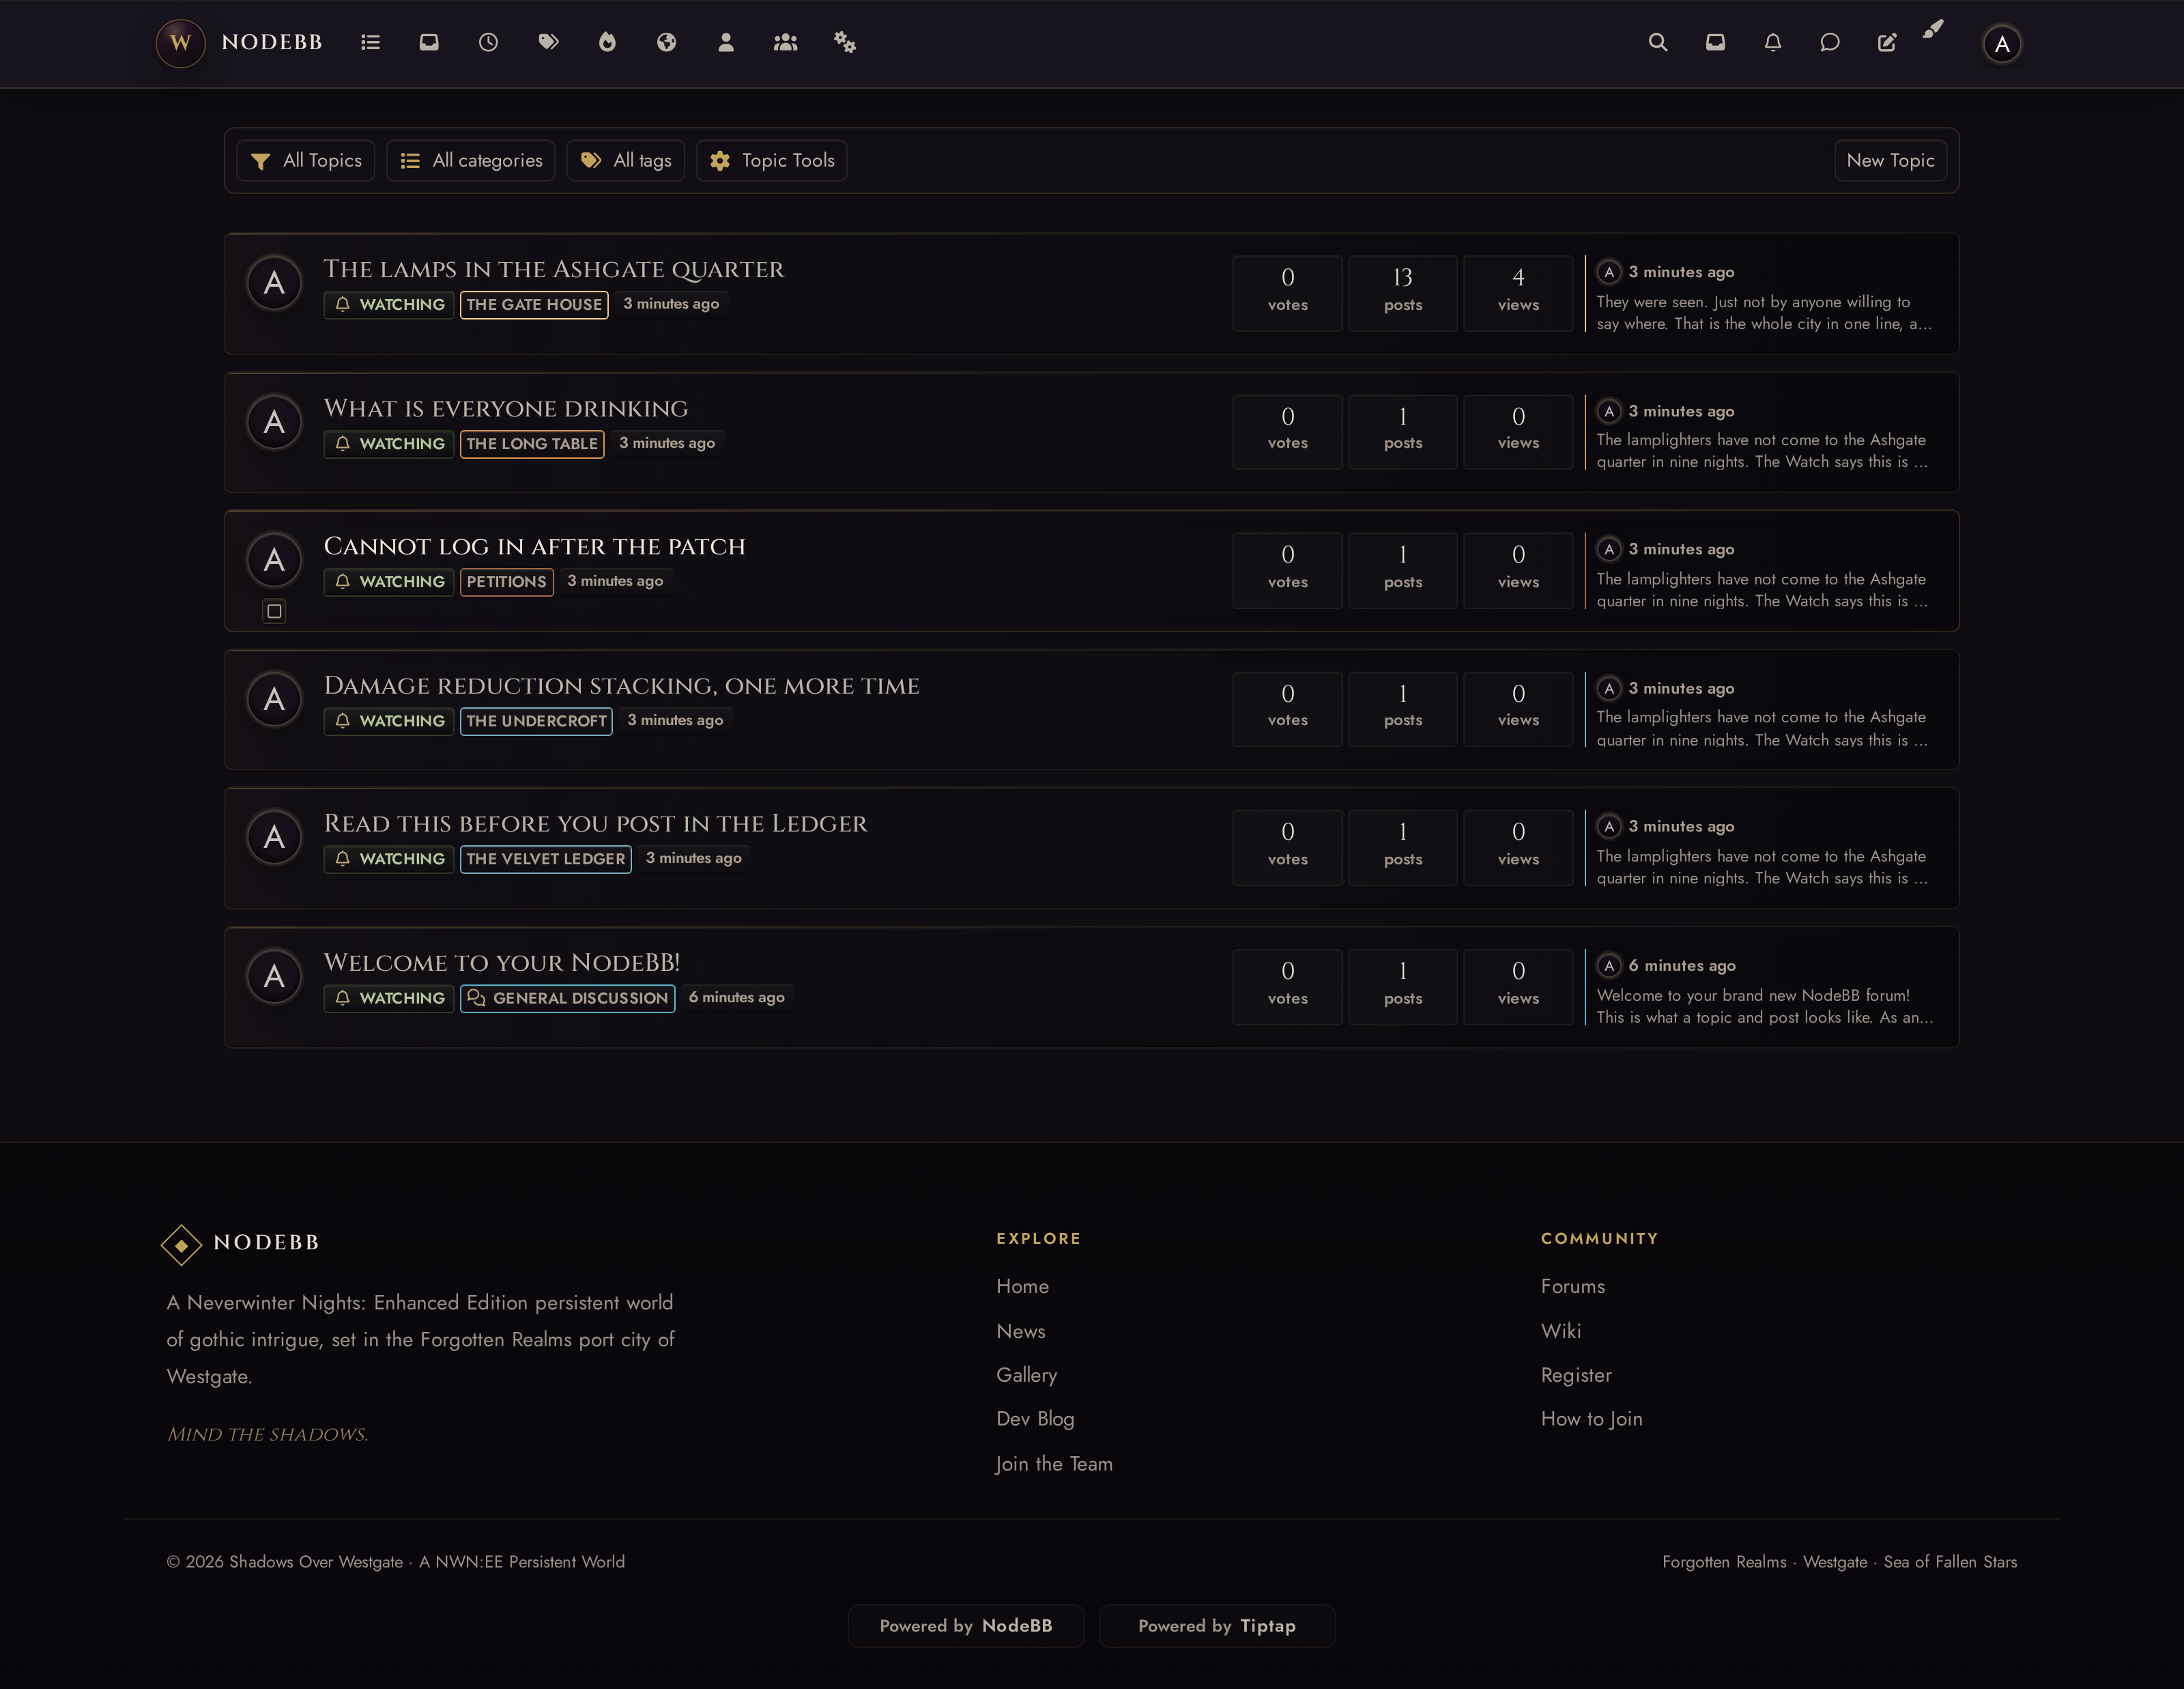Screen dimensions: 2184x1689
Task: Click the W site logo
Action: (x=180, y=43)
